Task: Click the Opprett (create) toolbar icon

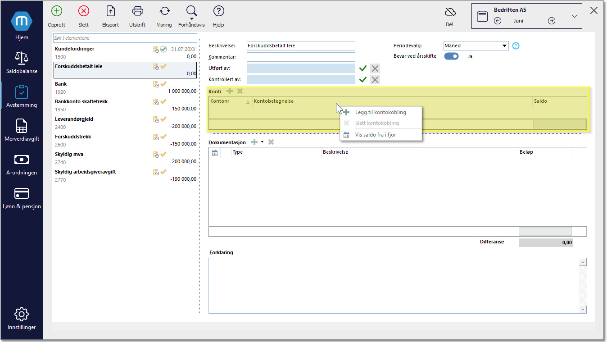Action: [x=56, y=11]
